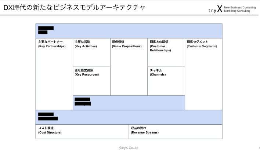Select the Revenue Streams cell

click(x=176, y=132)
